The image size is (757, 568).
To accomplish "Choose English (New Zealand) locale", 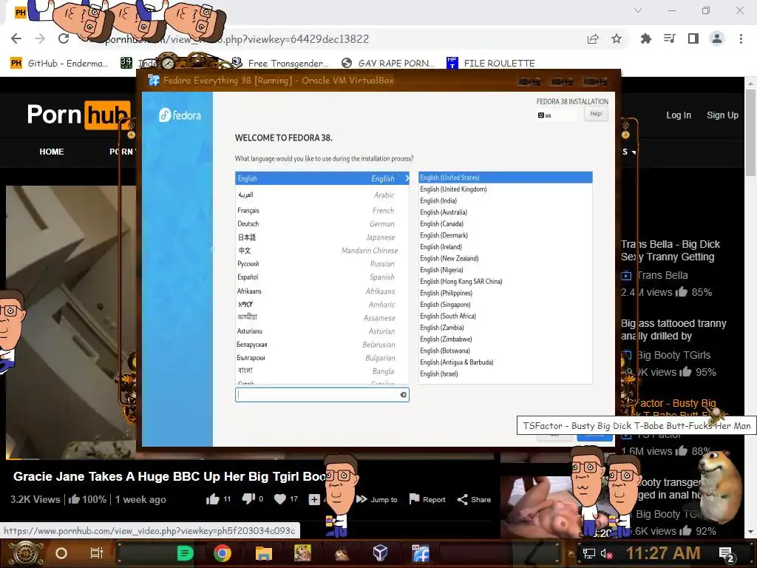I will (x=506, y=258).
